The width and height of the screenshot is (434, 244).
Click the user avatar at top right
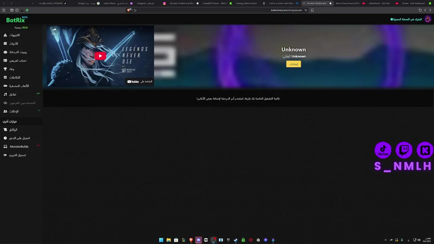pyautogui.click(x=428, y=19)
